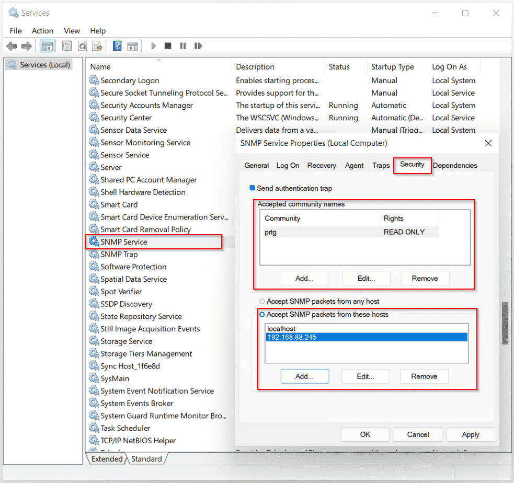The height and width of the screenshot is (483, 514).
Task: Select the SNMP Trap gear icon
Action: click(x=94, y=254)
